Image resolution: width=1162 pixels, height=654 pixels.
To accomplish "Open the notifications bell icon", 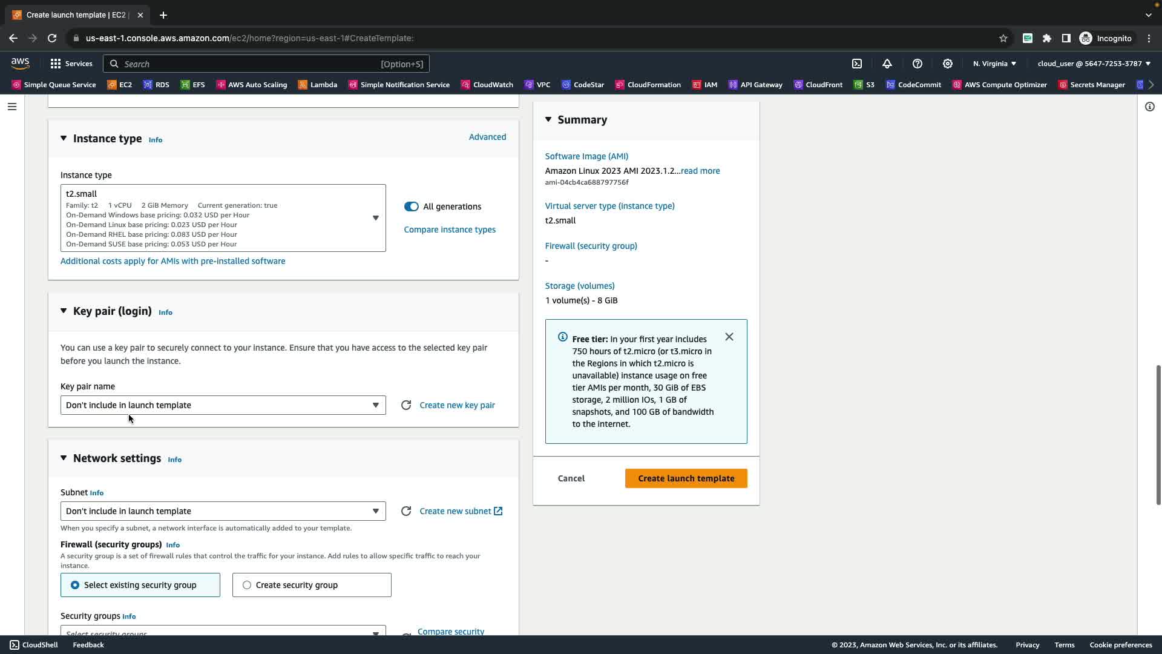I will click(x=887, y=64).
